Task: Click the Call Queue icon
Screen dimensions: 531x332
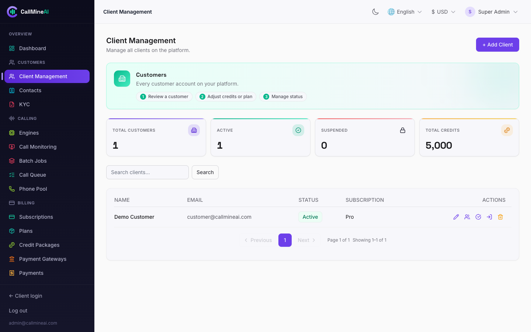Action: tap(12, 175)
